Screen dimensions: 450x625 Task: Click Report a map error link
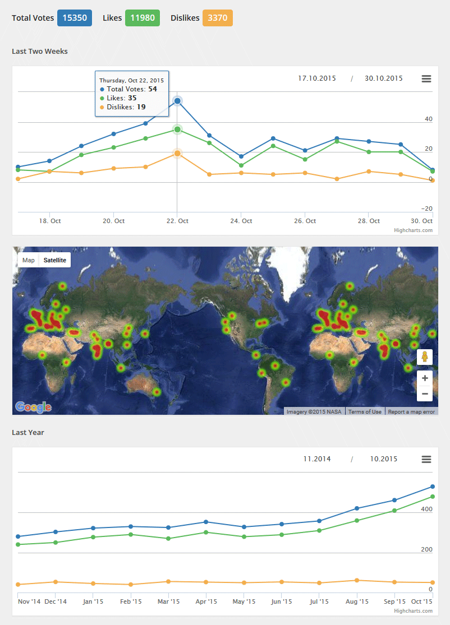point(411,412)
